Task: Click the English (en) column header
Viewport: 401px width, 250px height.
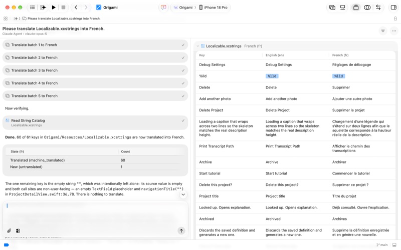Action: [274, 55]
